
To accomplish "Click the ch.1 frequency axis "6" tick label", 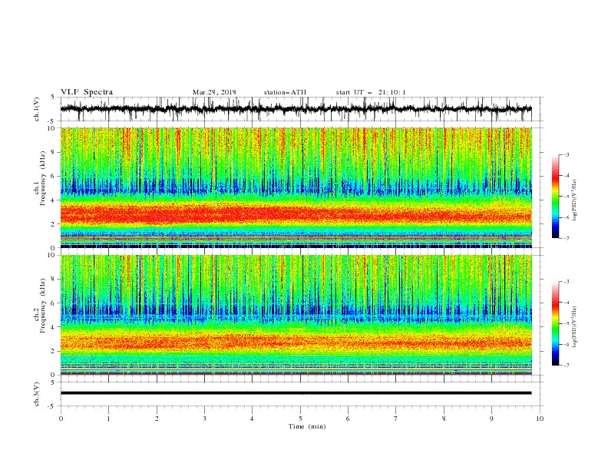I will pos(54,176).
